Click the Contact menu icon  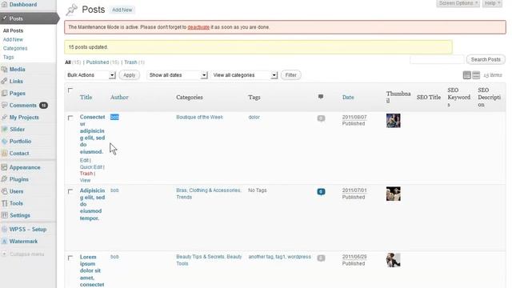tap(4, 153)
